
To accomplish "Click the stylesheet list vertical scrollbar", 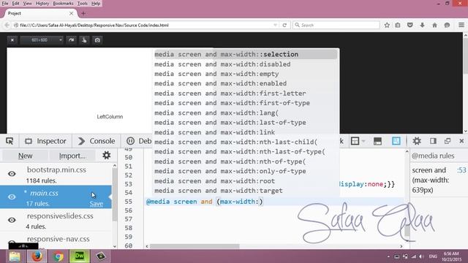I will [115, 195].
